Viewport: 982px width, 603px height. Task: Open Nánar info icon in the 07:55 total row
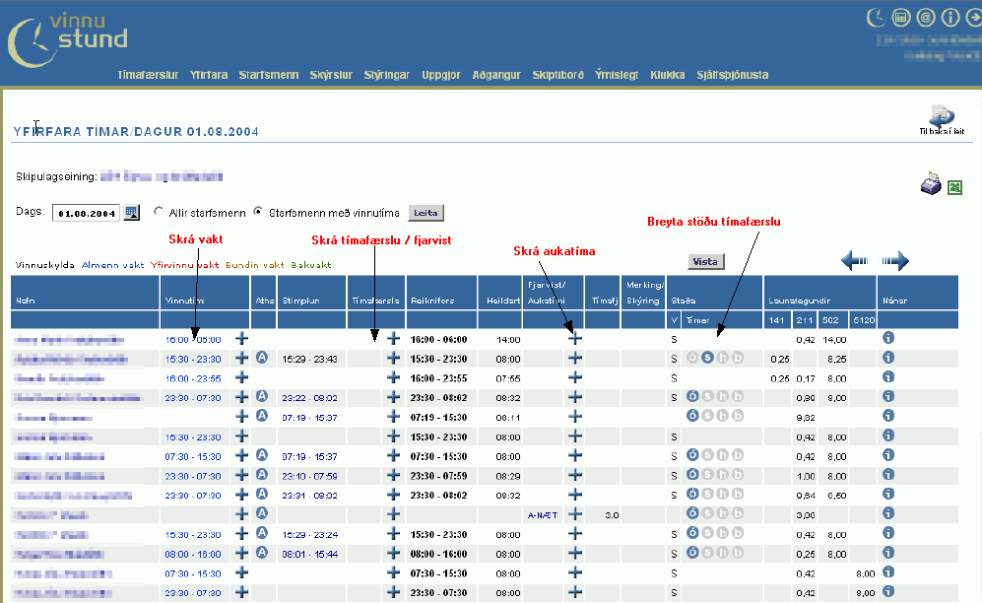tap(888, 377)
